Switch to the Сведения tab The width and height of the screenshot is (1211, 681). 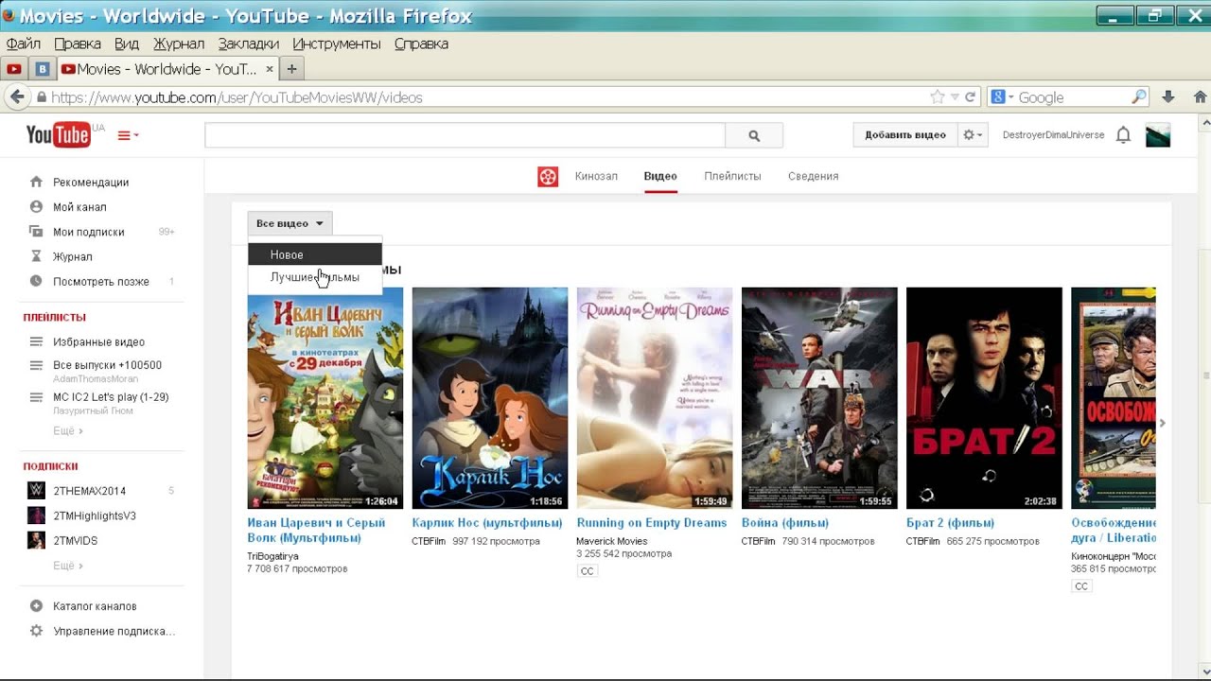[813, 176]
